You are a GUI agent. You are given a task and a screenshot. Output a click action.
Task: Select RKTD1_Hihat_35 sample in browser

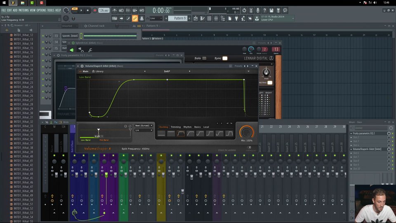pyautogui.click(x=23, y=135)
